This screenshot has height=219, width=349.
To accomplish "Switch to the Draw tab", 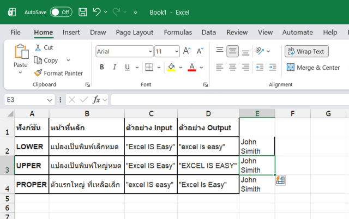I will (x=98, y=33).
